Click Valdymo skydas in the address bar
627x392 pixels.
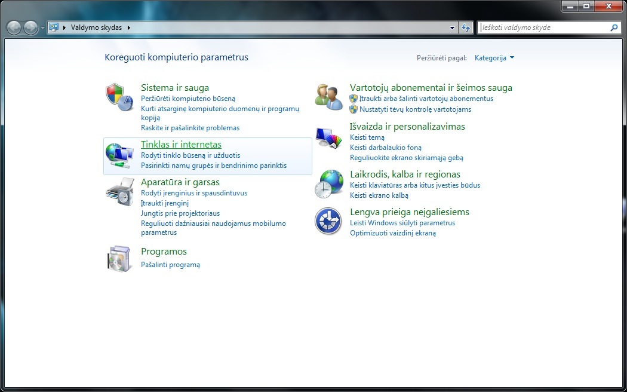pos(96,27)
